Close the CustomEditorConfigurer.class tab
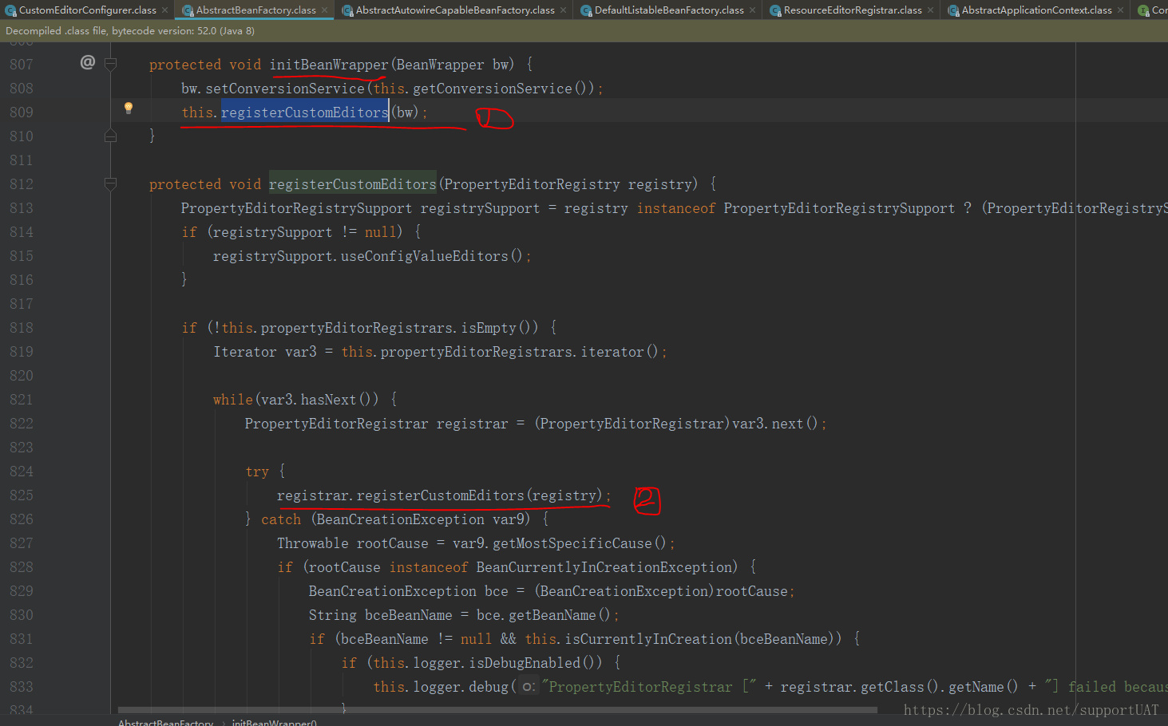This screenshot has width=1168, height=726. 164,10
